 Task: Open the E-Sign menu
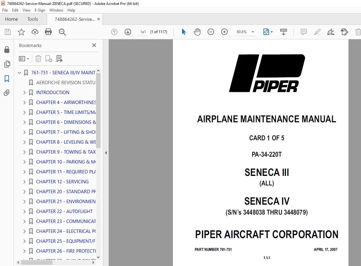coord(40,10)
